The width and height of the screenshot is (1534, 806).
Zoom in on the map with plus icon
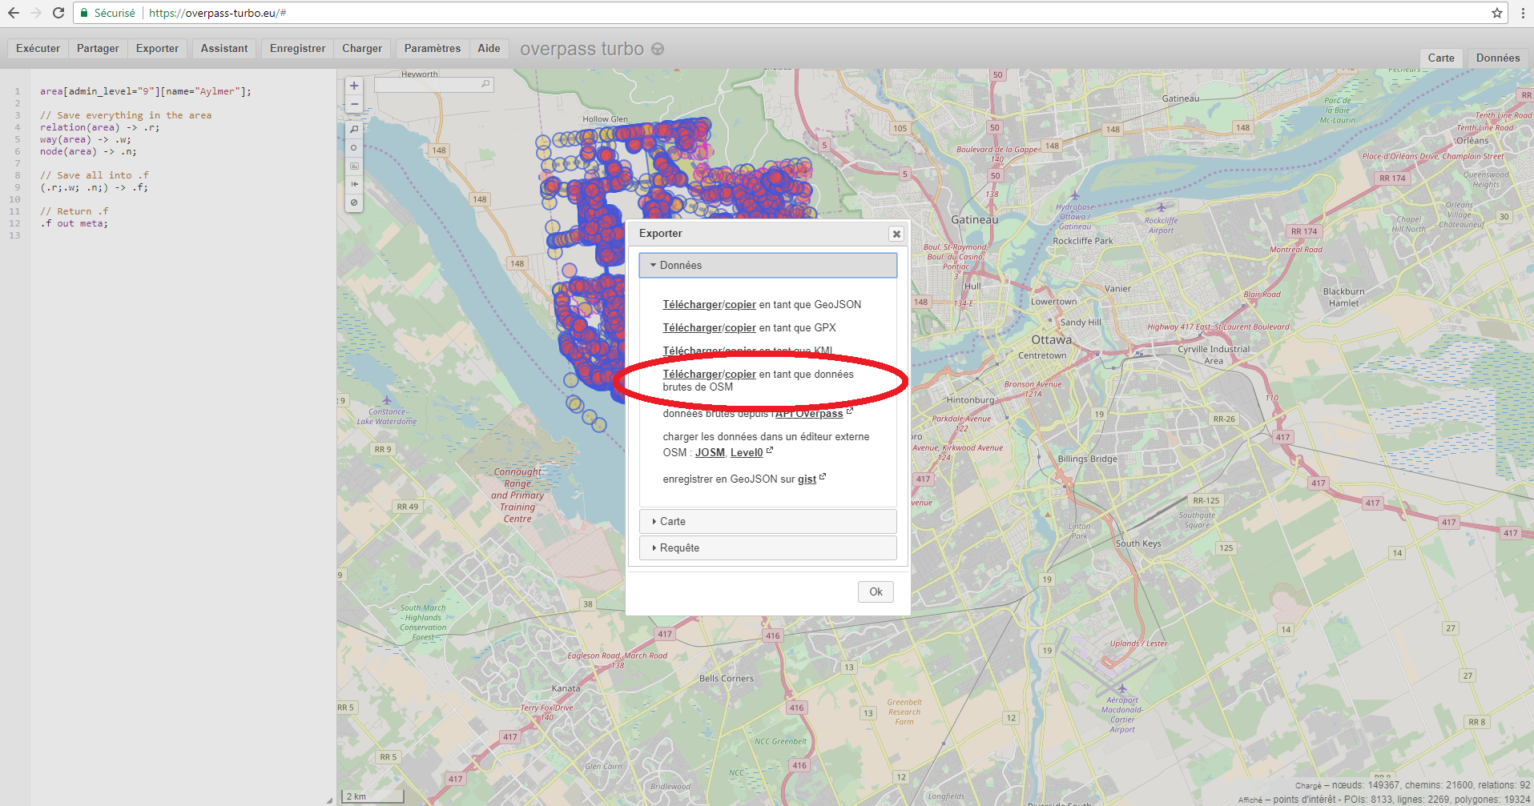point(354,86)
